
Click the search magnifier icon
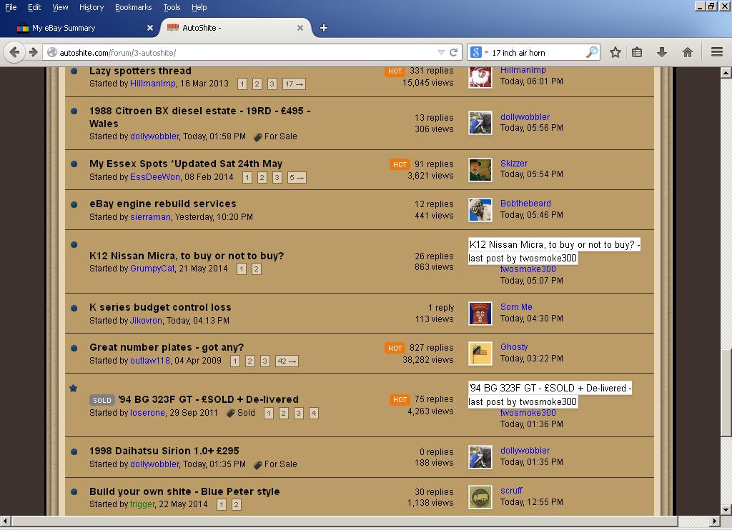pyautogui.click(x=591, y=52)
